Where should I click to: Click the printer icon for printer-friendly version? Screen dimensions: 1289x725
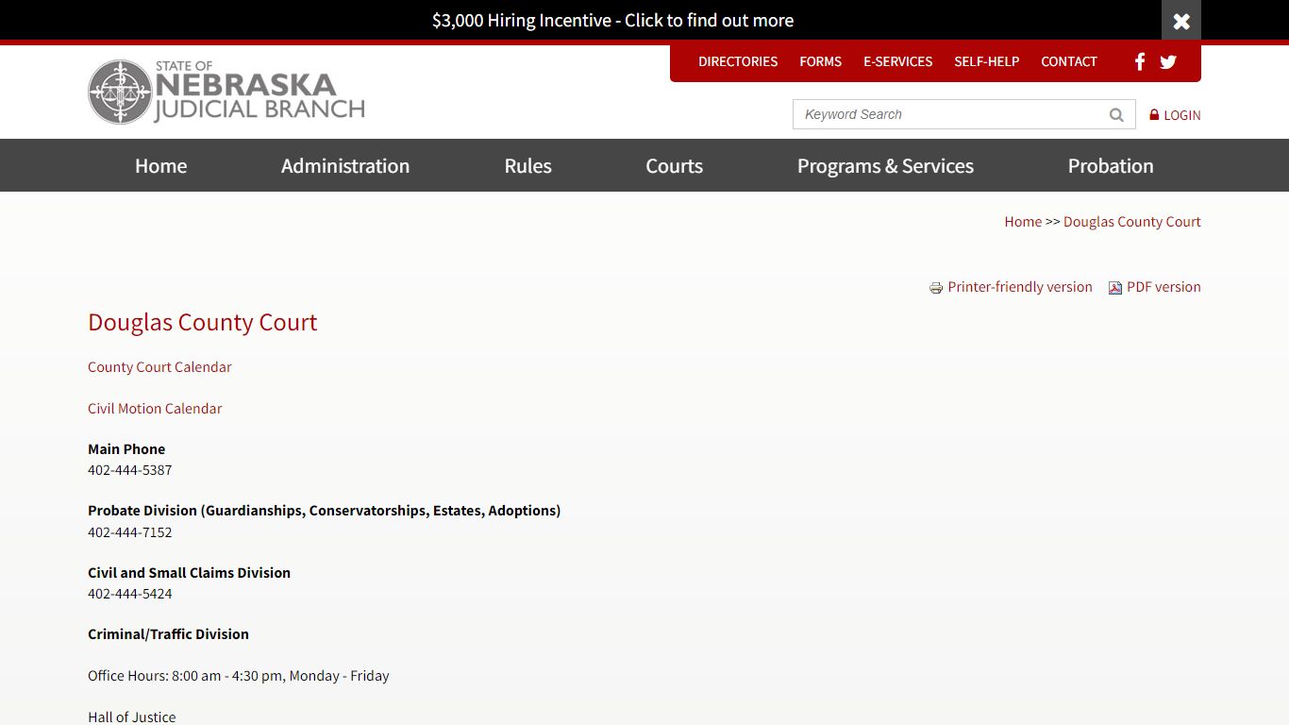click(936, 288)
